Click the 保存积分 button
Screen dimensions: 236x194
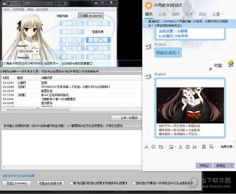(x=98, y=57)
